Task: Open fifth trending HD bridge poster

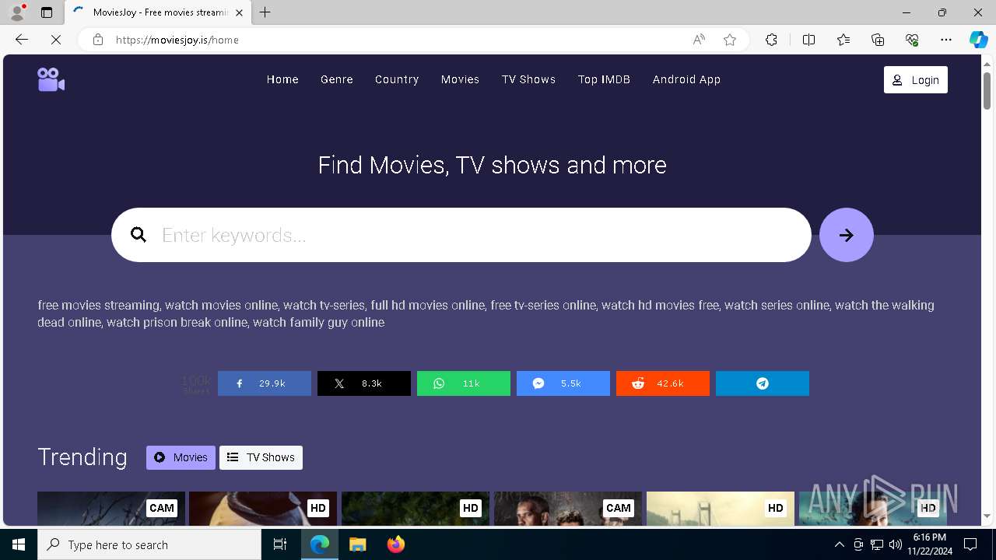Action: [x=721, y=509]
